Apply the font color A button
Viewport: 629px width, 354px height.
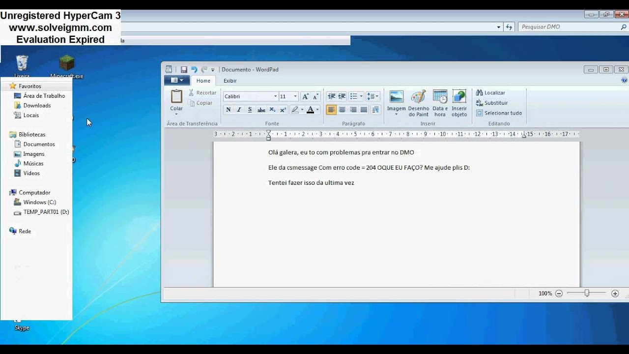coord(310,110)
